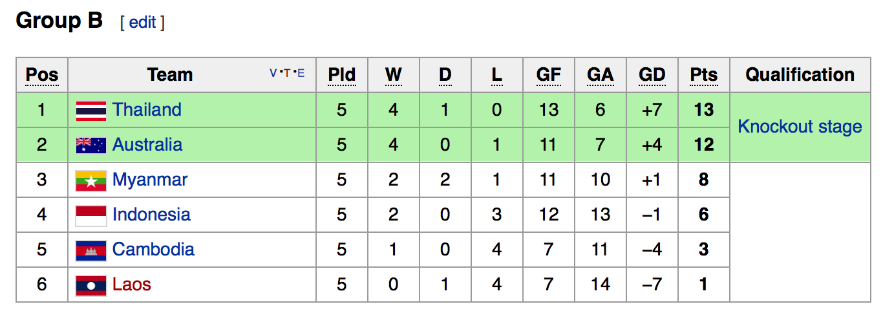
Task: Open the Indonesia team link
Action: tap(151, 215)
